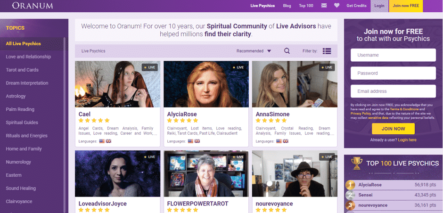Open LoveadvisorJoyce's live stream thumbnail
443x213 pixels.
click(117, 173)
